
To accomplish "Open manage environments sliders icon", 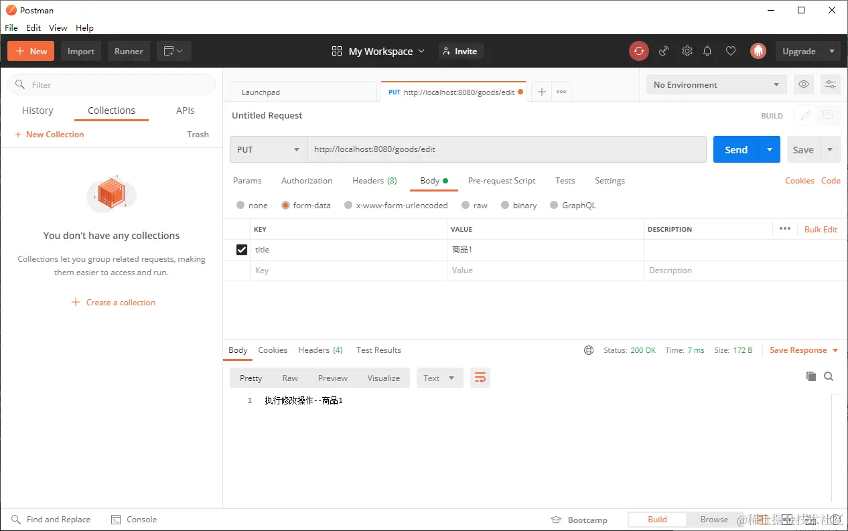I will point(831,84).
